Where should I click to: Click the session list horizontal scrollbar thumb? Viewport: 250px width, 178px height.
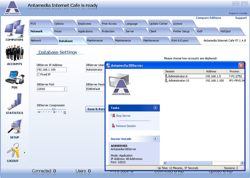(190, 163)
